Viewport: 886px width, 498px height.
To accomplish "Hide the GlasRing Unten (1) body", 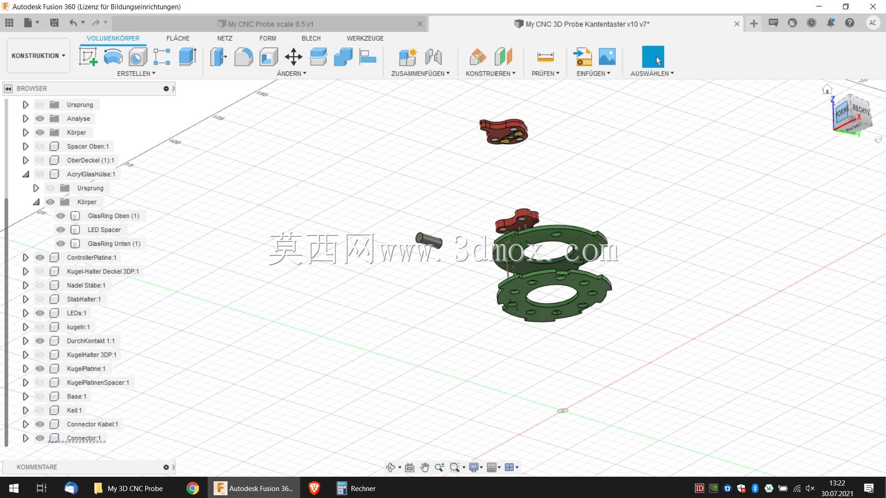I will tap(61, 243).
